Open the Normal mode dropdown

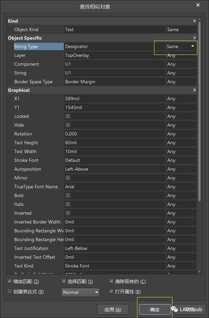80,292
